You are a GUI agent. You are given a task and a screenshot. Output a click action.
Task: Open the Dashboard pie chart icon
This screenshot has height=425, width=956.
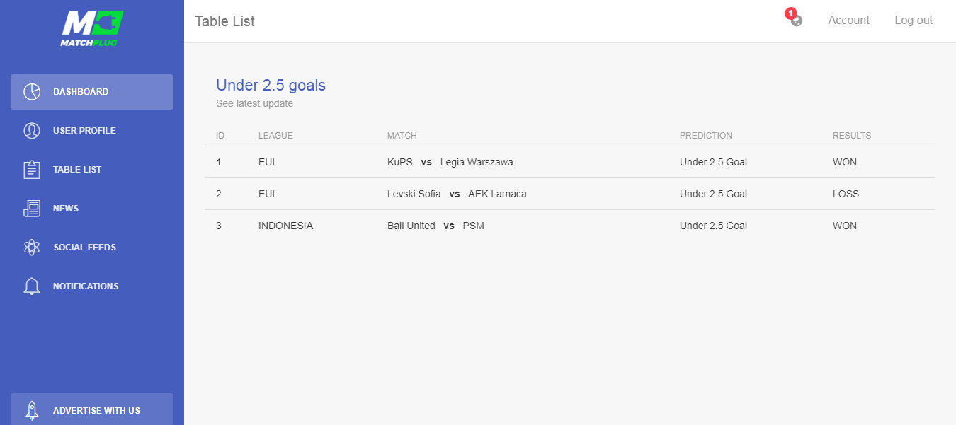tap(32, 92)
